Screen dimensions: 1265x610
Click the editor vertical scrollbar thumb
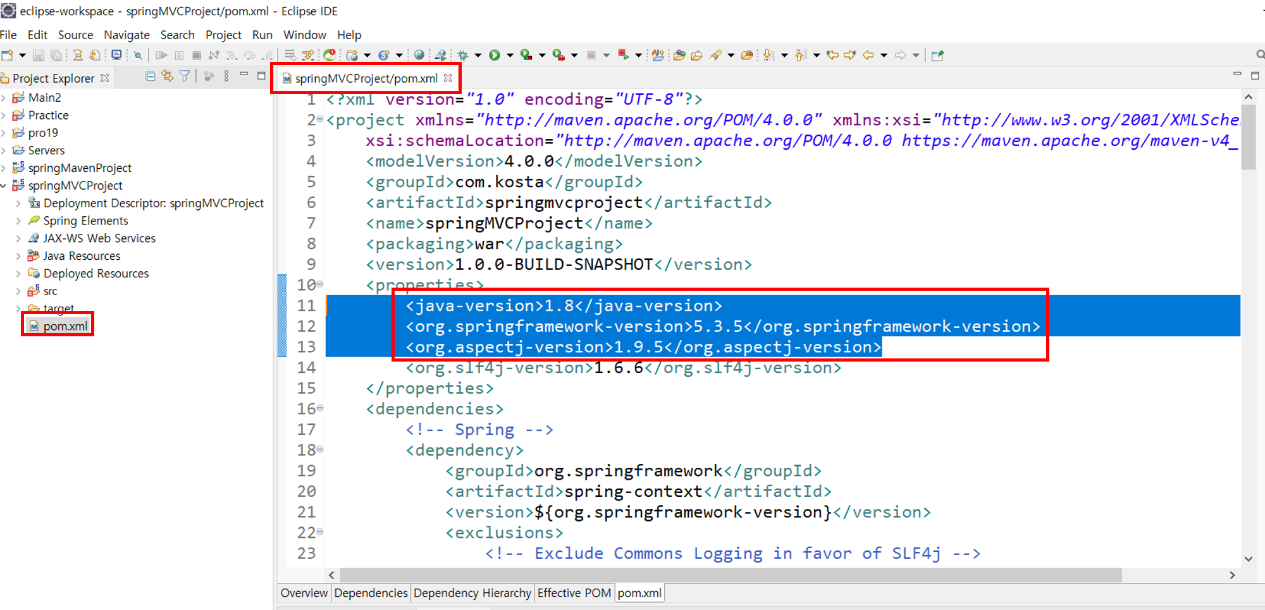[x=1249, y=138]
